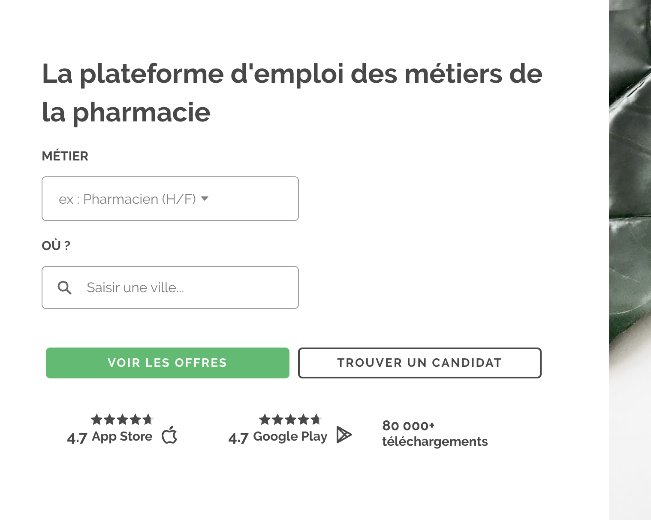Click the Apple App Store logo icon
This screenshot has height=520, width=651.
169,435
